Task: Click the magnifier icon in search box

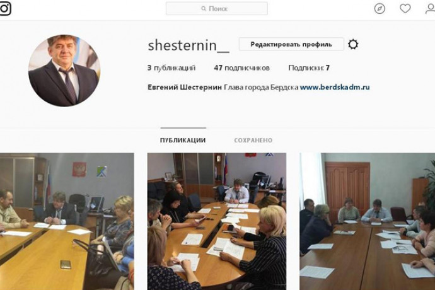Action: [x=204, y=9]
